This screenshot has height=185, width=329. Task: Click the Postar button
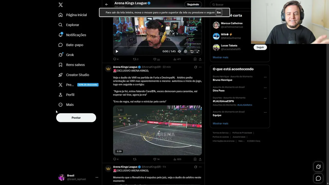click(76, 118)
